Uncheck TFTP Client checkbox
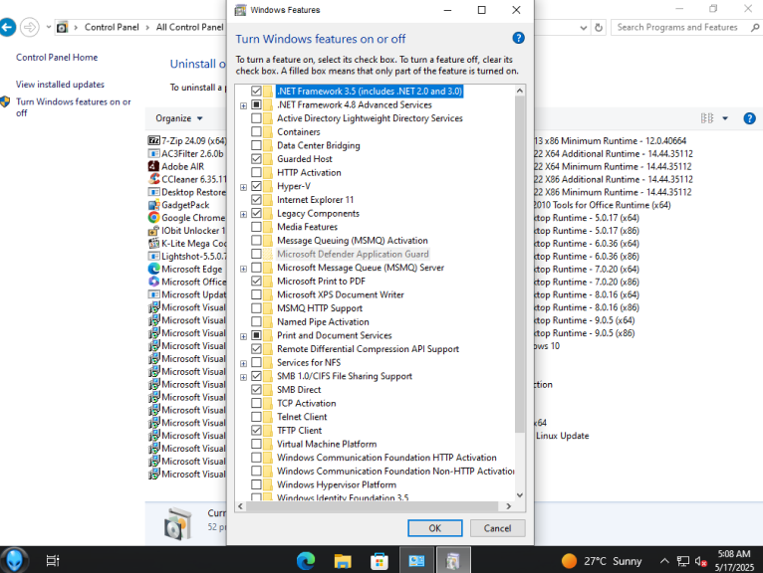Viewport: 763px width, 573px height. click(x=256, y=430)
